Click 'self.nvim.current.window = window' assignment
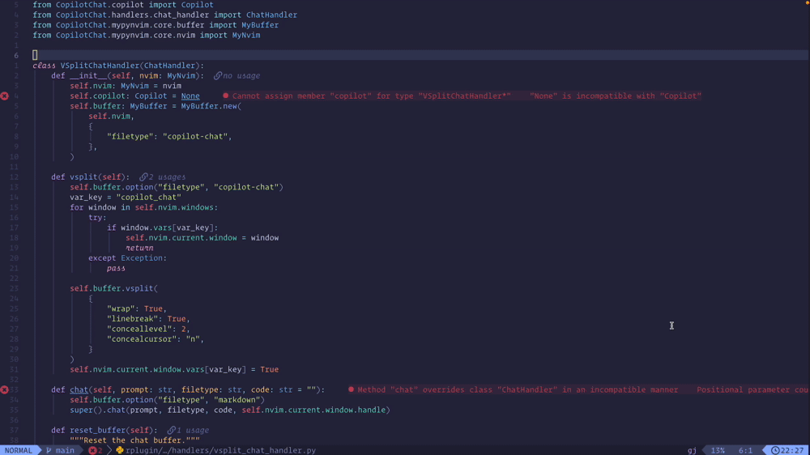The width and height of the screenshot is (810, 455). (x=202, y=238)
